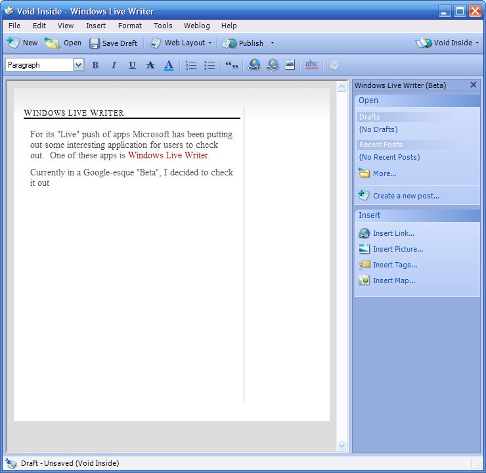Viewport: 486px width, 473px height.
Task: Click the greyed-out checkmark toolbar icon
Action: (334, 64)
